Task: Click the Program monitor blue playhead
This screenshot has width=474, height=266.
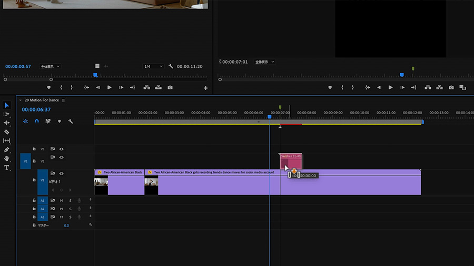Action: coord(402,75)
